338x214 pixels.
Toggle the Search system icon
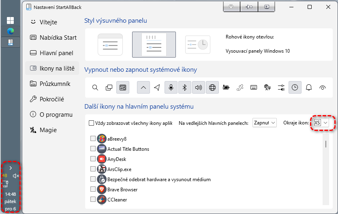coord(95,88)
